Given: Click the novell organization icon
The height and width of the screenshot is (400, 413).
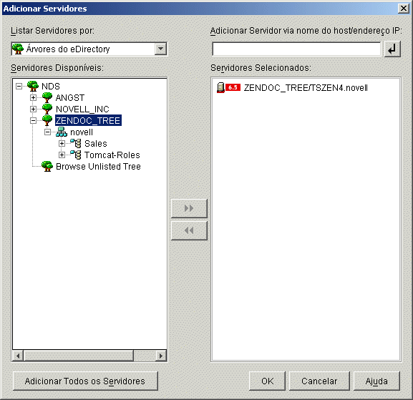Looking at the screenshot, I should coord(62,132).
